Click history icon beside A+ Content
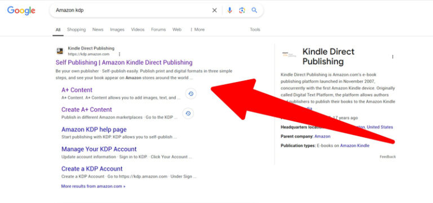This screenshot has height=203, width=433. pos(191,94)
